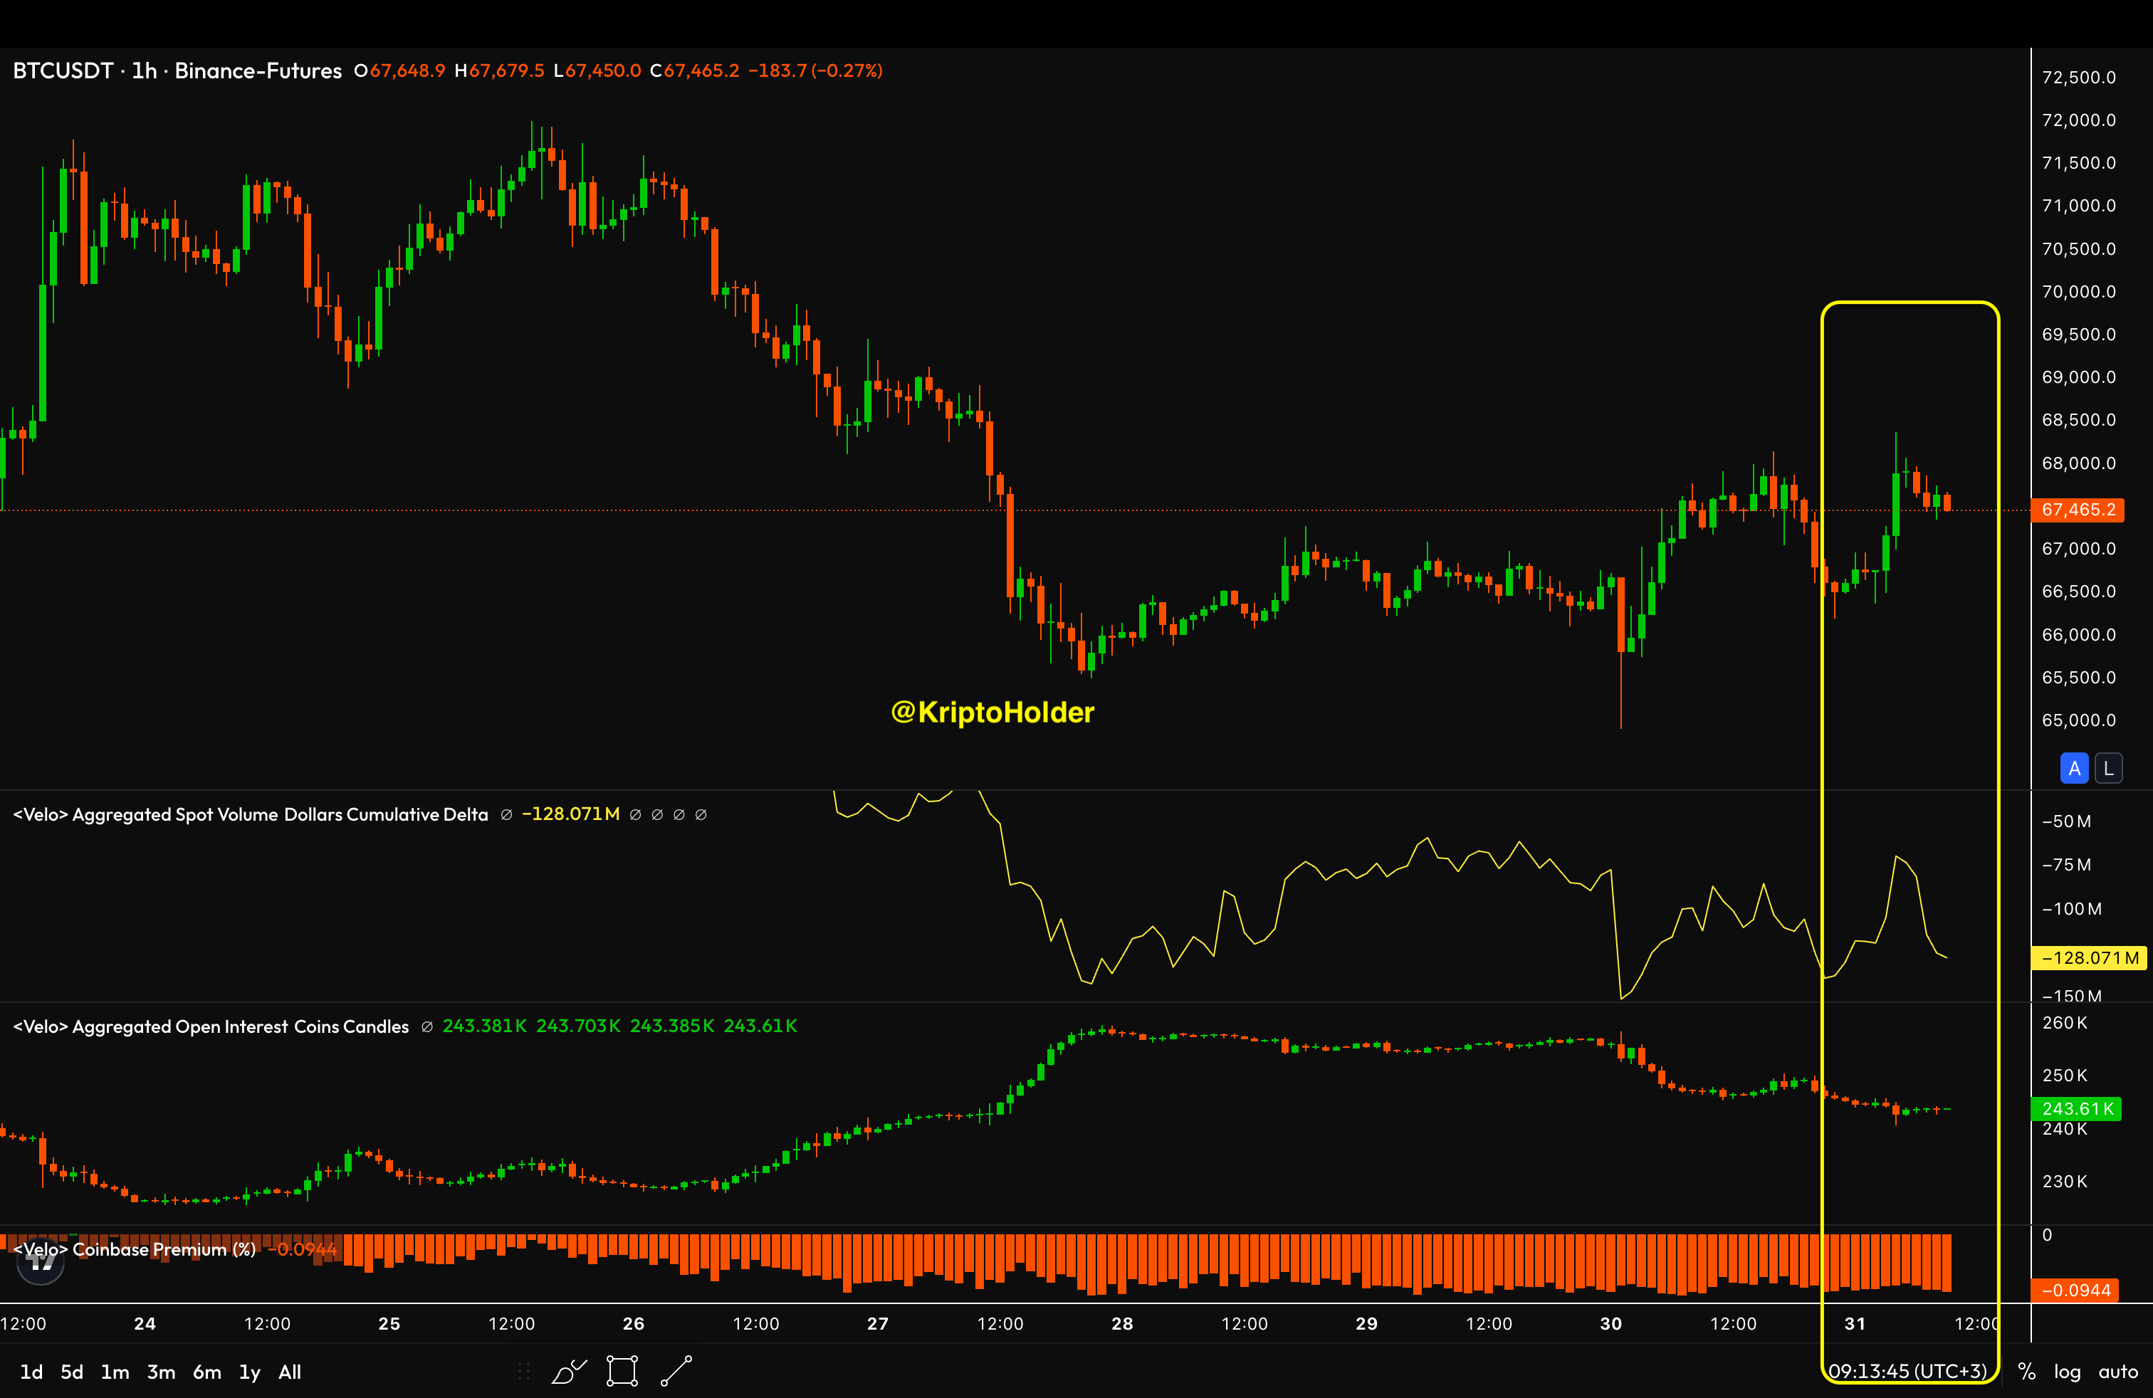Click the -128.071M value in CVD legend

[x=571, y=814]
